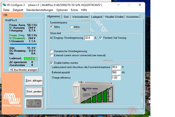Viewport: 175px width, 117px height.
Task: Open the Standardeinstellungen menu
Action: pos(40,10)
